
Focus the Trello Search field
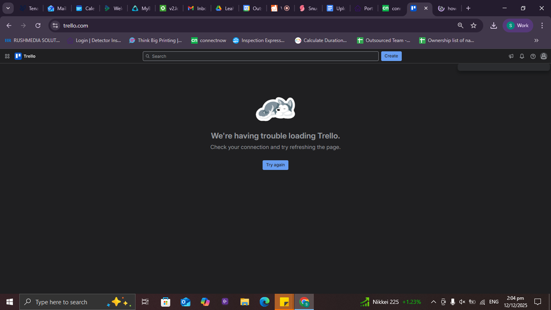pos(260,56)
